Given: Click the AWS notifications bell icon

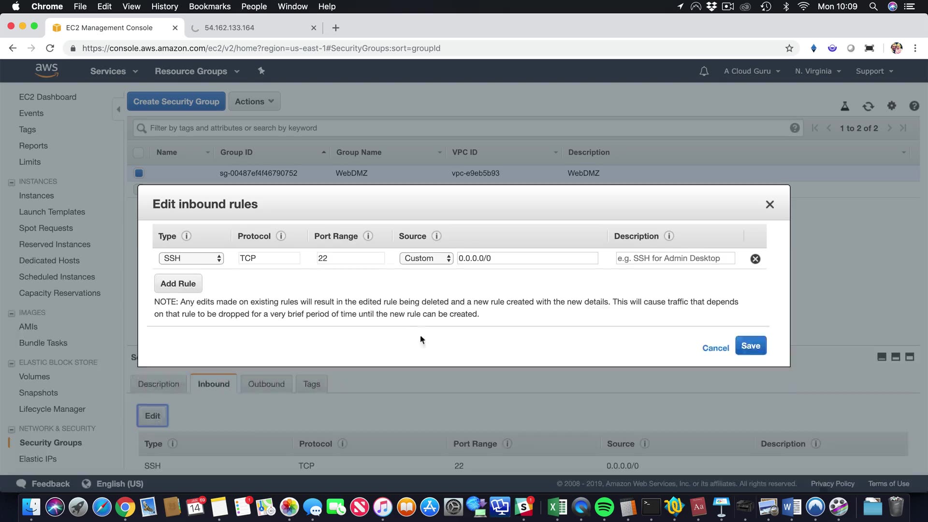Looking at the screenshot, I should tap(704, 71).
